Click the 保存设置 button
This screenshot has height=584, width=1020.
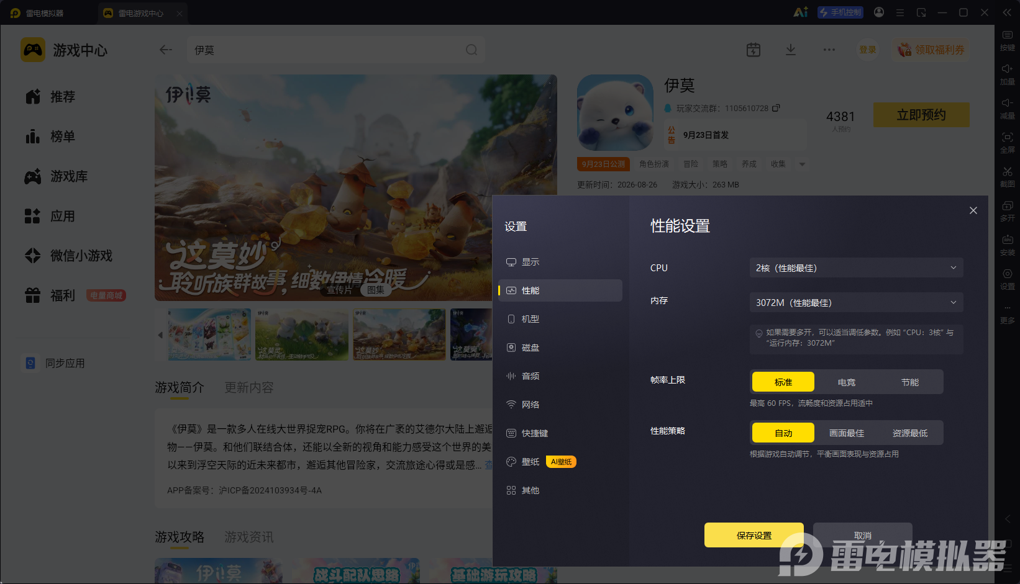tap(754, 535)
